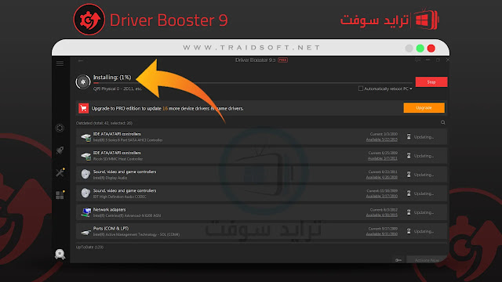The width and height of the screenshot is (502, 282).
Task: Click the award ribbon icon in sidebar
Action: click(60, 254)
